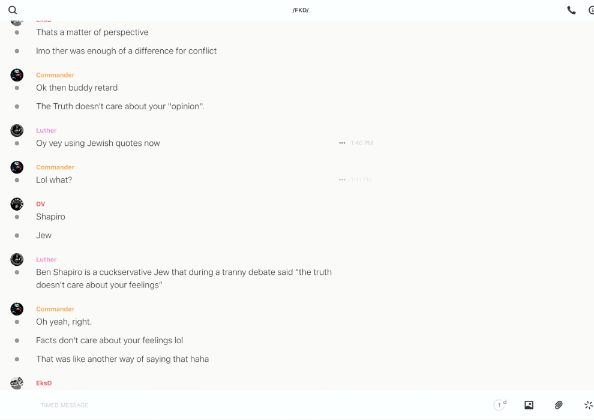Screen dimensions: 594x420
Task: Click Commander's avatar above "Lol what?"
Action: pyautogui.click(x=17, y=167)
